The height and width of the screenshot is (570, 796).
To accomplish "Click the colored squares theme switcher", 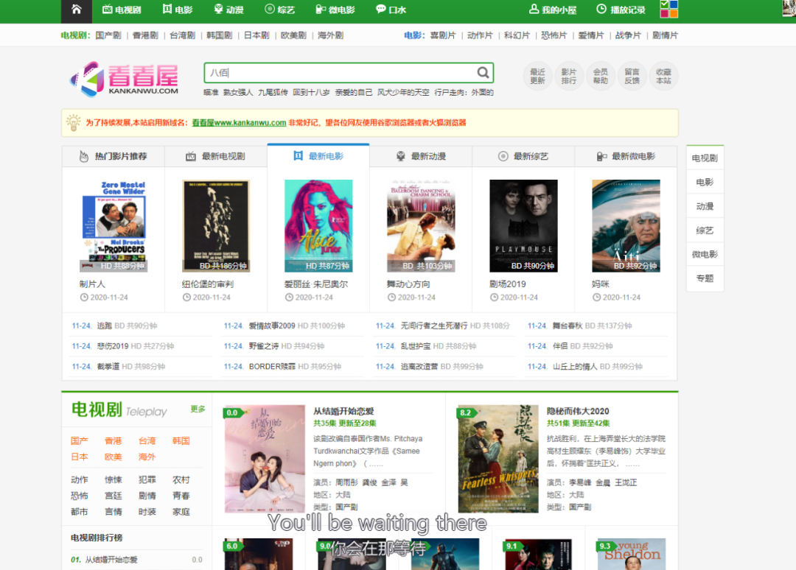I will tap(669, 9).
